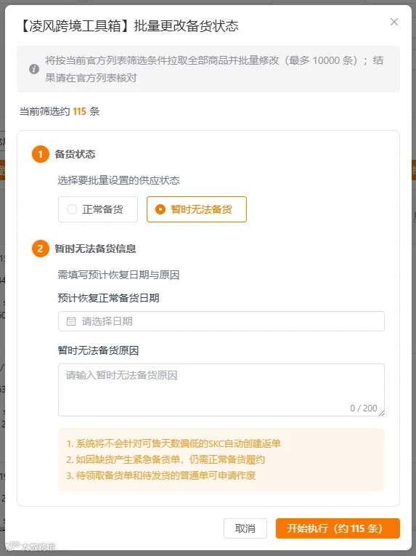Click the third note about 申请作废
Viewport: 416px width, 556px height.
[161, 475]
